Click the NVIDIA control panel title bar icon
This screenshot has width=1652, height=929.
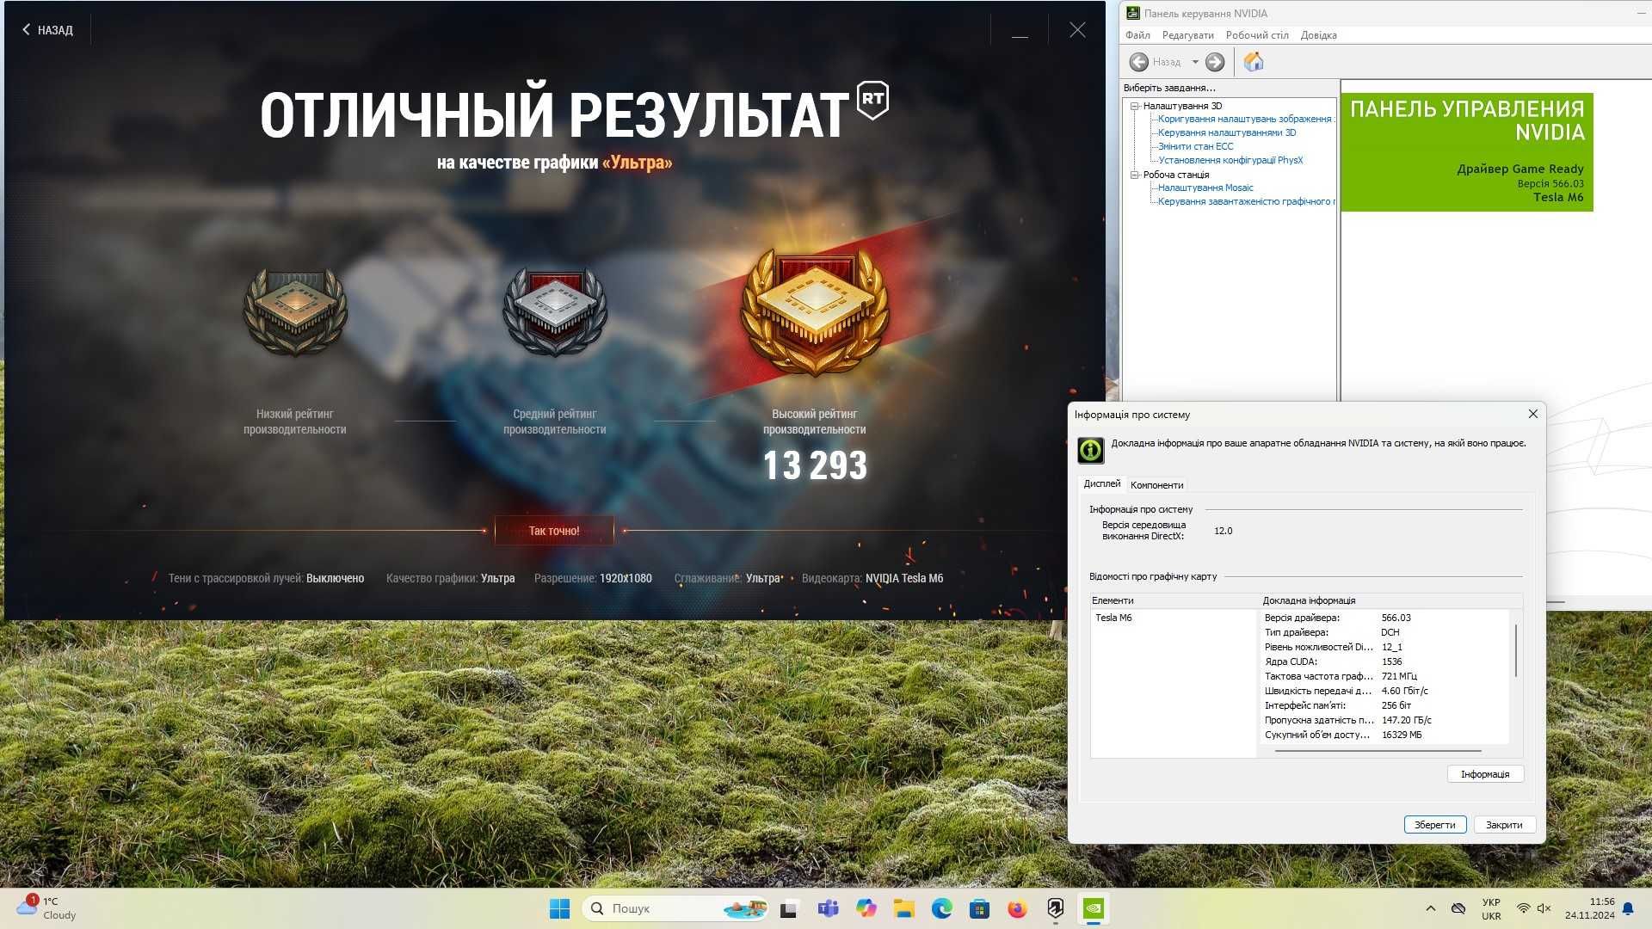pyautogui.click(x=1133, y=13)
